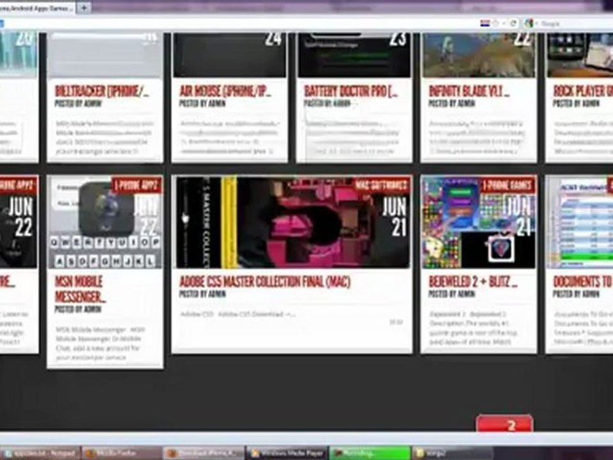This screenshot has height=460, width=613.
Task: Open the Air Mouse (iPhone) post title
Action: coord(225,91)
